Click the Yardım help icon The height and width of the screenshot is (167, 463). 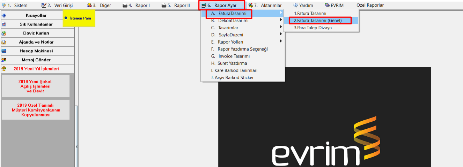[295, 5]
